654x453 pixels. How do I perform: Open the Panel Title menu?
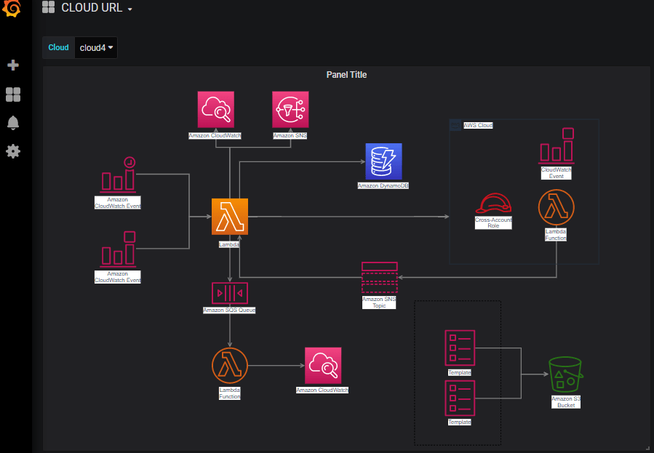click(x=346, y=74)
